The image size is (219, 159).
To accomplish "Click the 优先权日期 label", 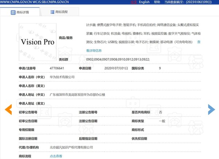I will [x=139, y=139].
